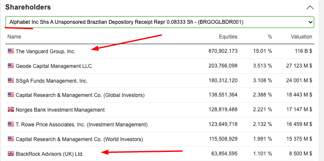Open SSgA Funds Management, Inc. link

52,81
